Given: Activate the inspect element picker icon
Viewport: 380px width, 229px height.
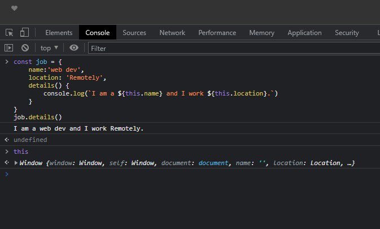Looking at the screenshot, I should (x=10, y=32).
